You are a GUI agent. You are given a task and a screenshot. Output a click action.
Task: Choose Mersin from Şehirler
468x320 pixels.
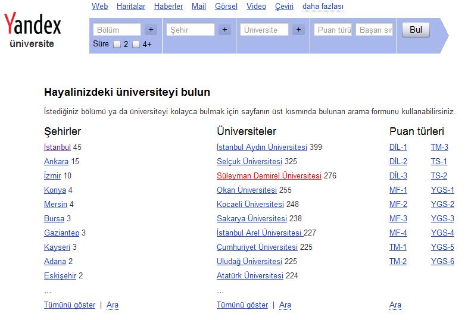coord(55,204)
